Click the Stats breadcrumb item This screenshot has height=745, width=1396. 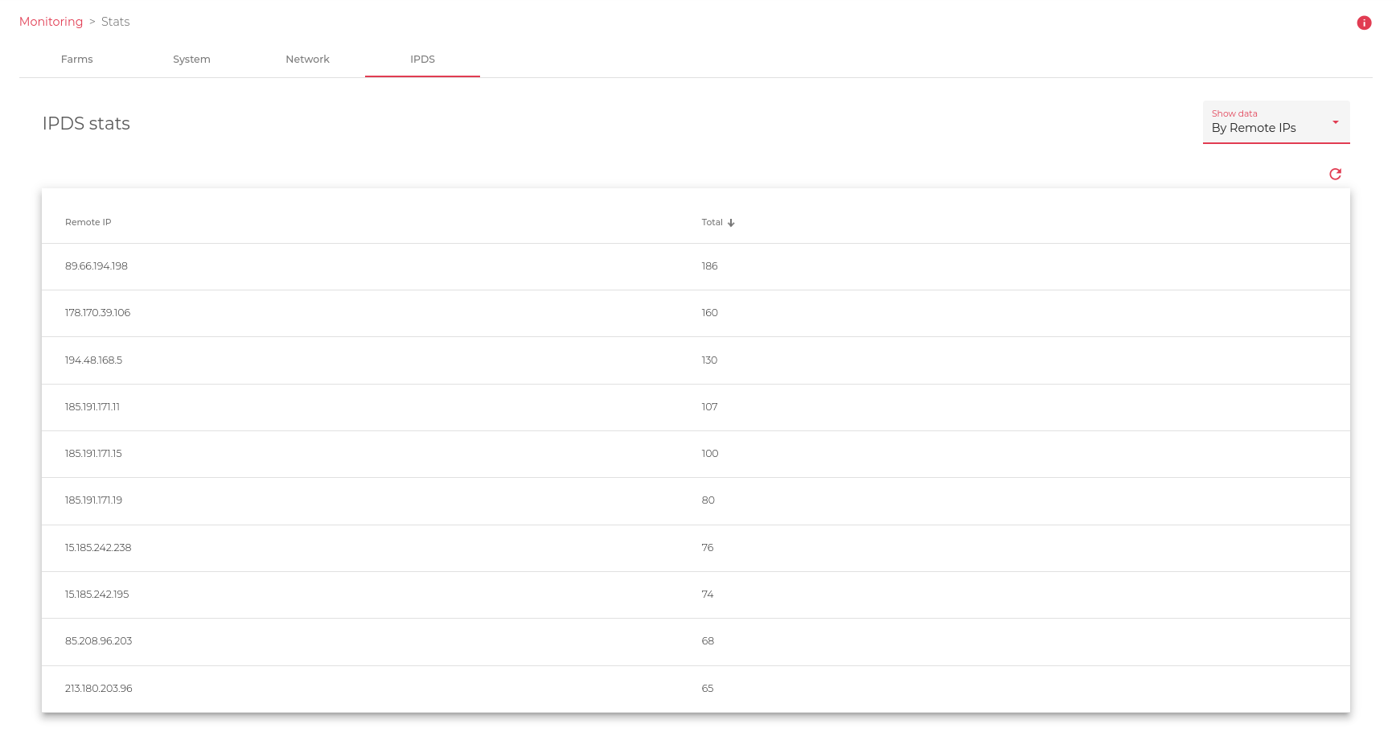tap(115, 22)
